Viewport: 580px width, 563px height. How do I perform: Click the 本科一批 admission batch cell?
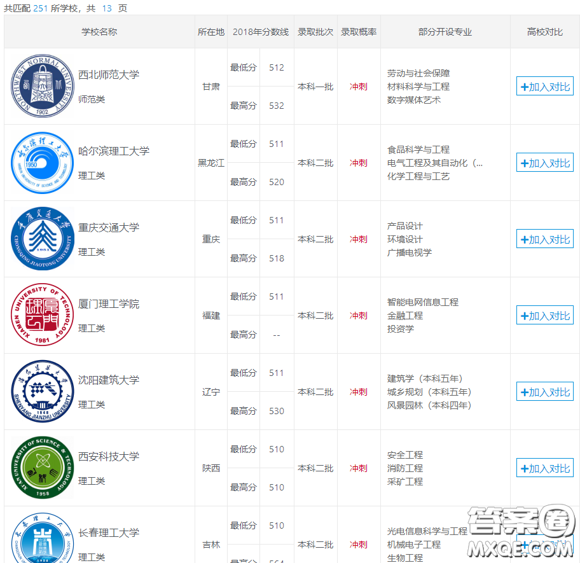click(x=315, y=87)
